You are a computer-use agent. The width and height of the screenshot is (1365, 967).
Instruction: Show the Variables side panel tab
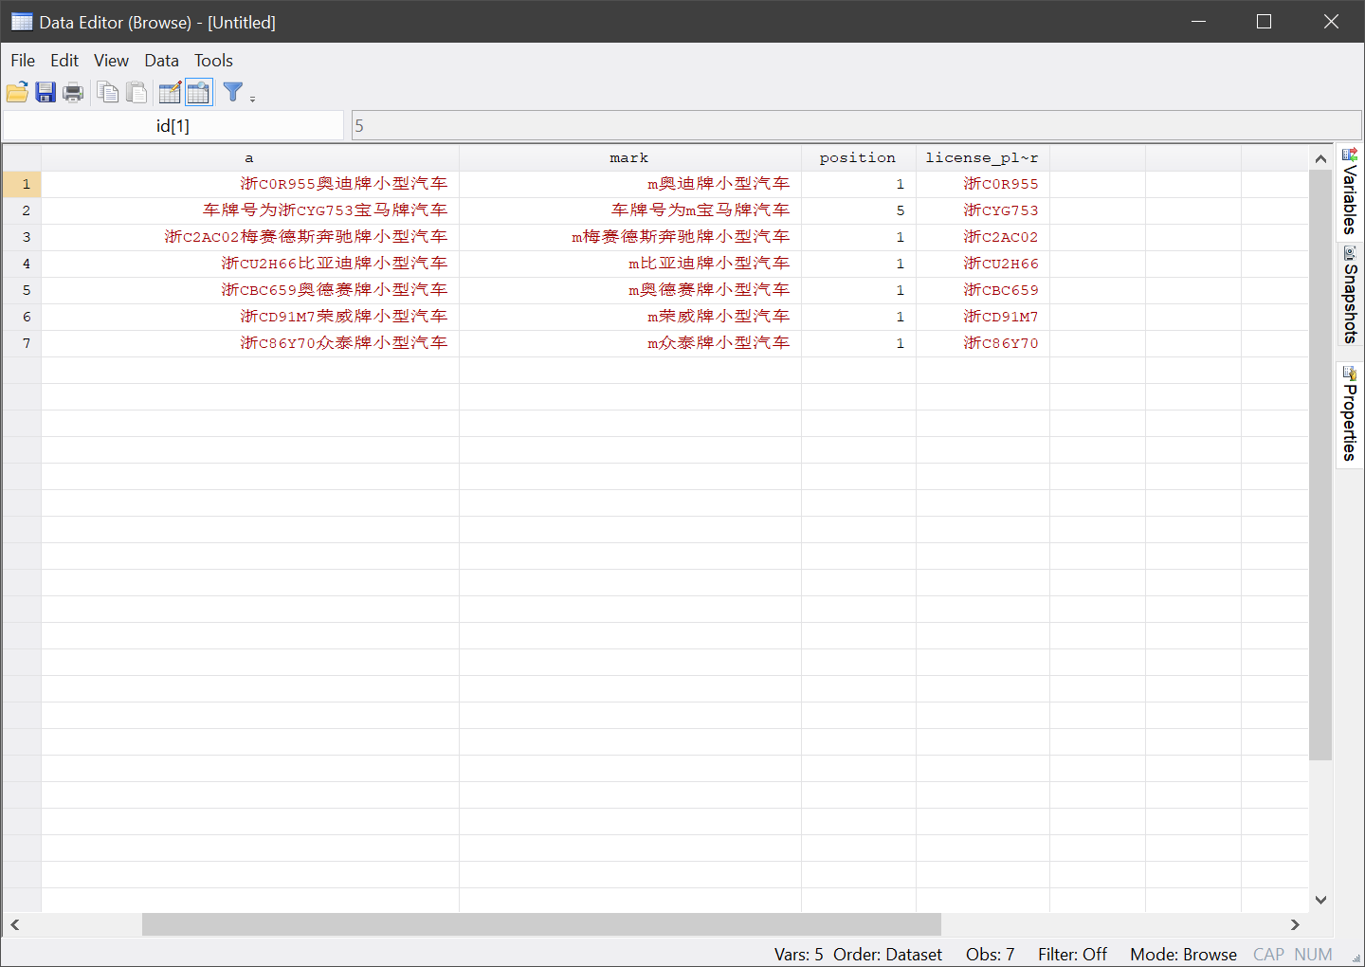pyautogui.click(x=1350, y=192)
